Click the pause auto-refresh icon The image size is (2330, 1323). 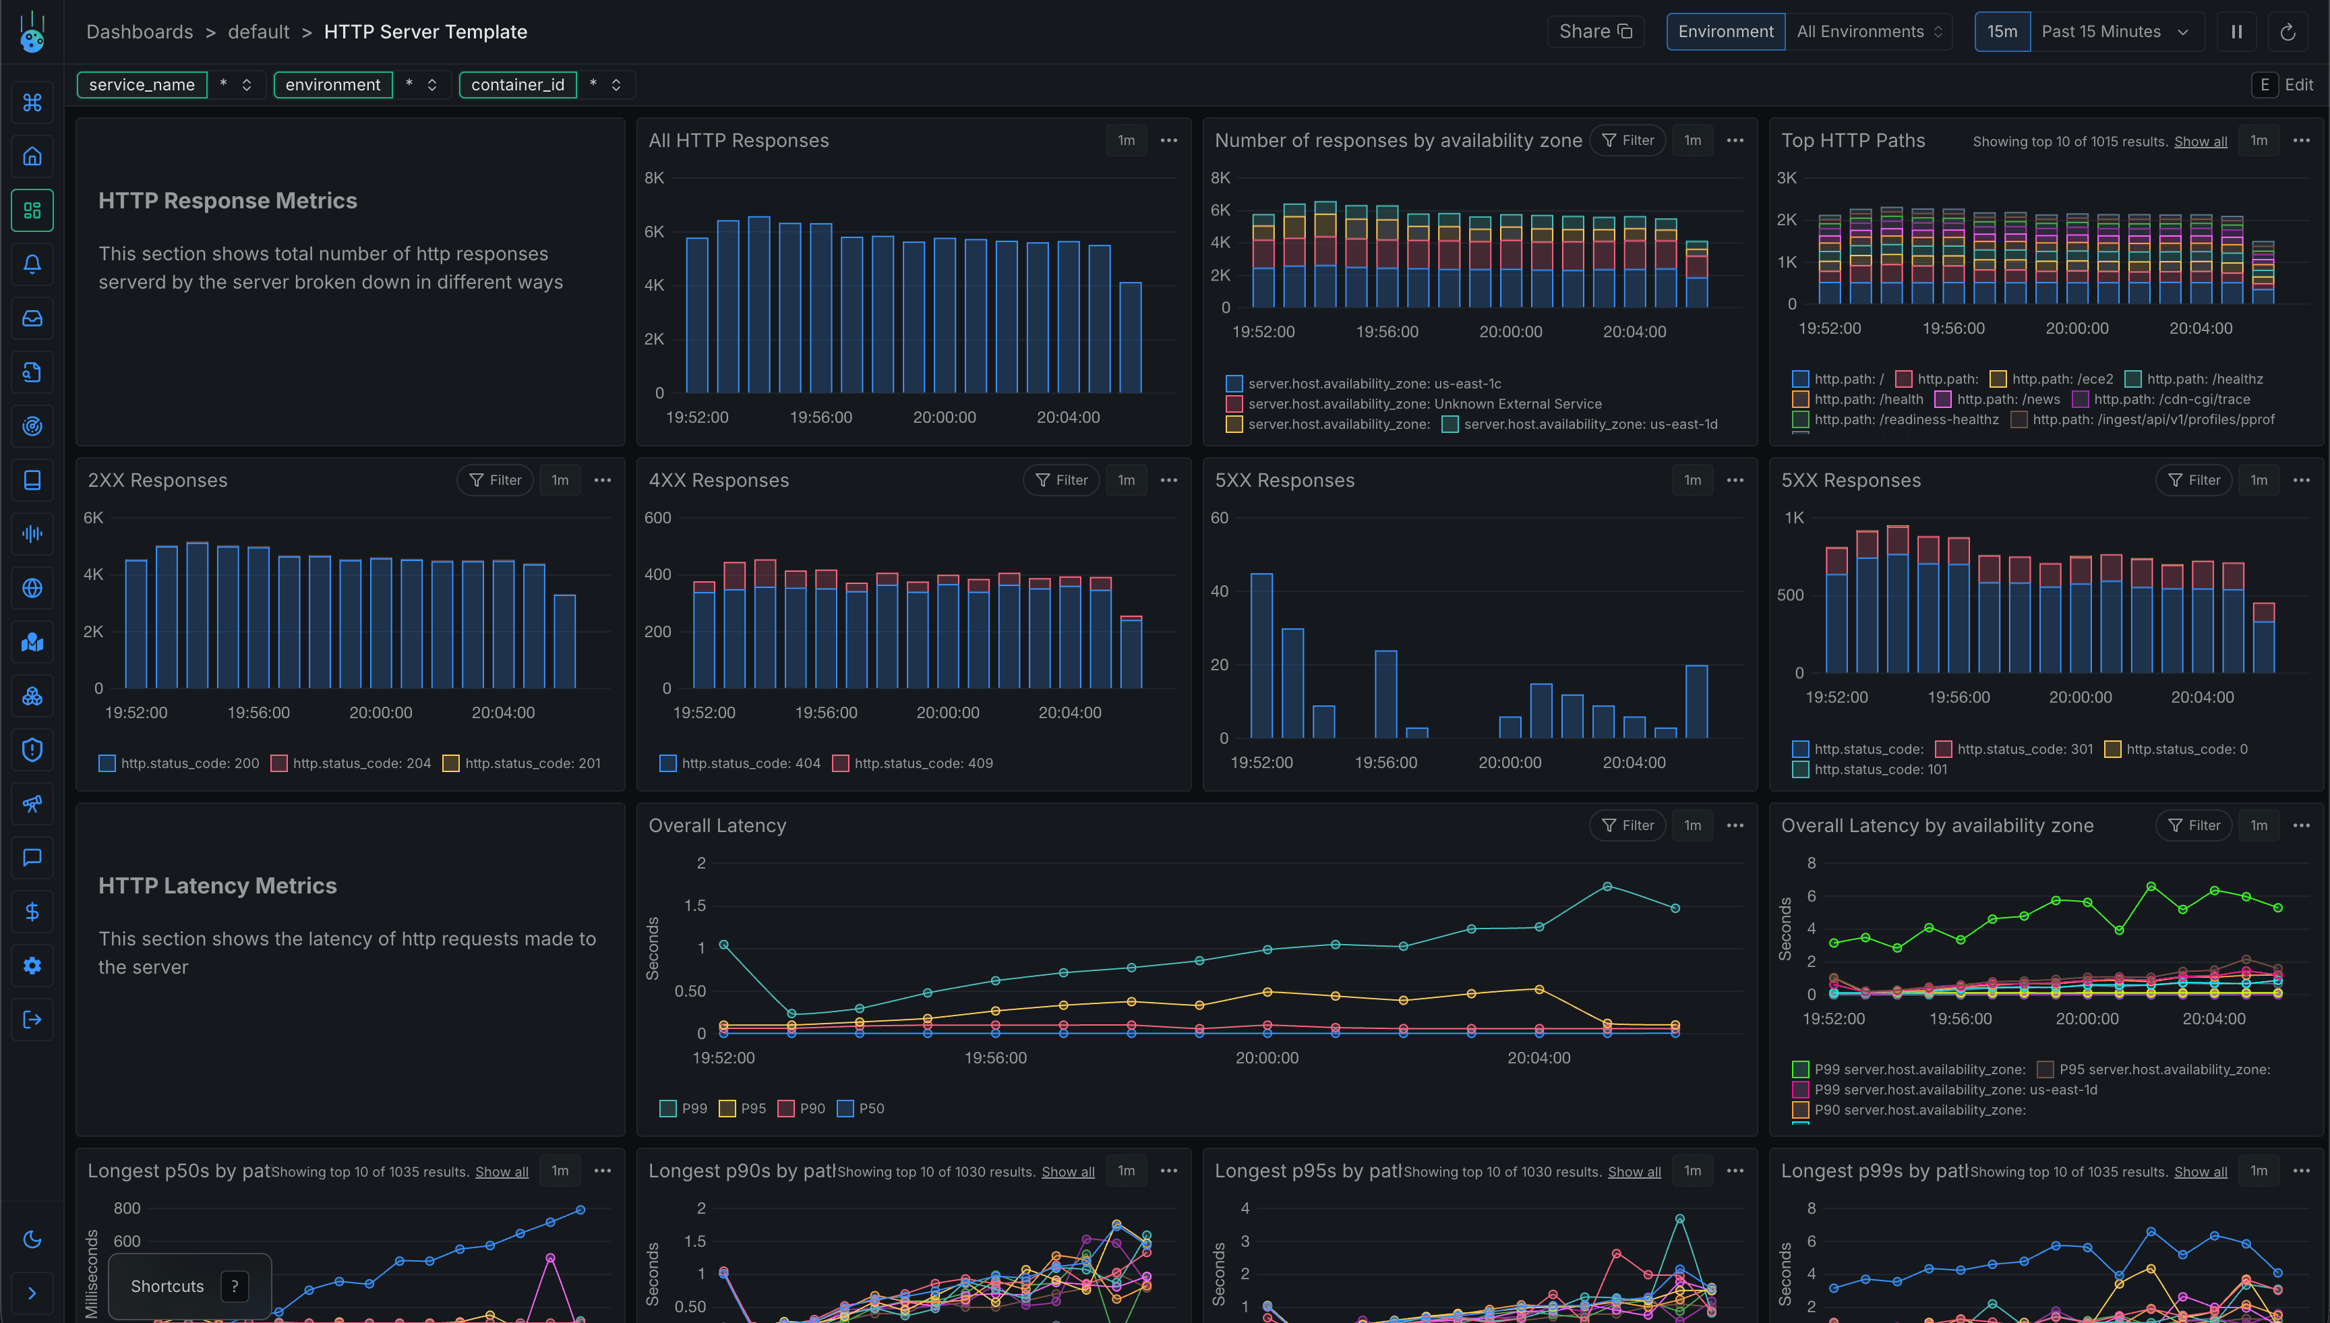click(x=2236, y=31)
